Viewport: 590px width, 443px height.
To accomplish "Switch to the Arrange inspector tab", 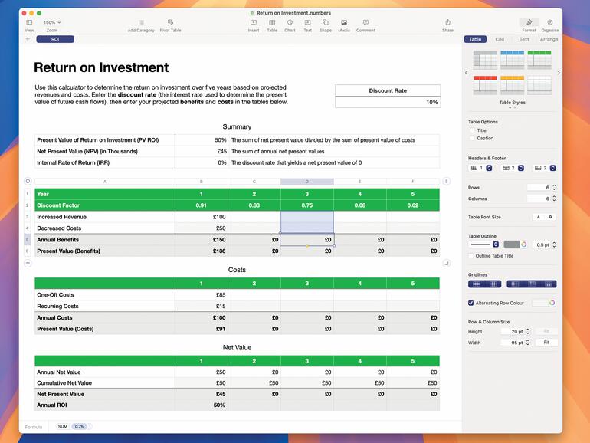I will pyautogui.click(x=549, y=39).
